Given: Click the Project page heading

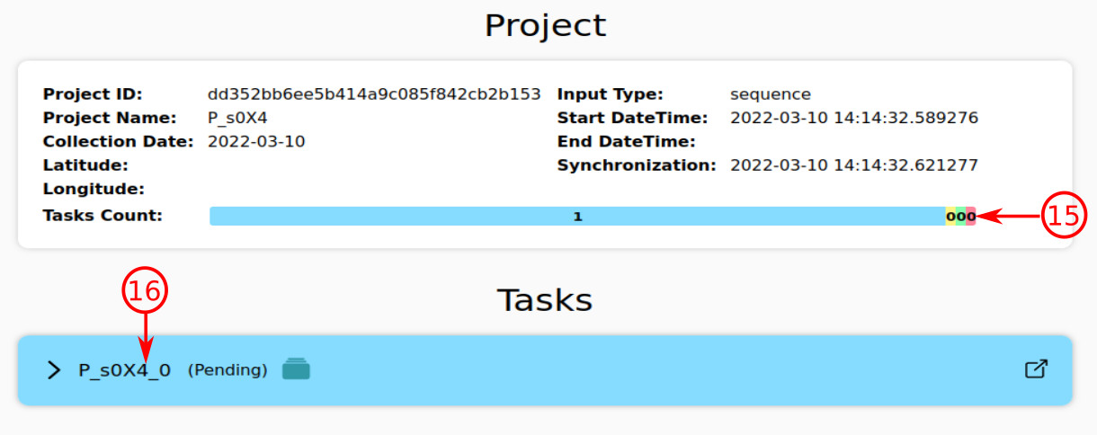Looking at the screenshot, I should pyautogui.click(x=546, y=25).
